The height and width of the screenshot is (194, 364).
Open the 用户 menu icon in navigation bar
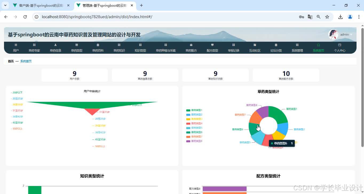pos(16,45)
